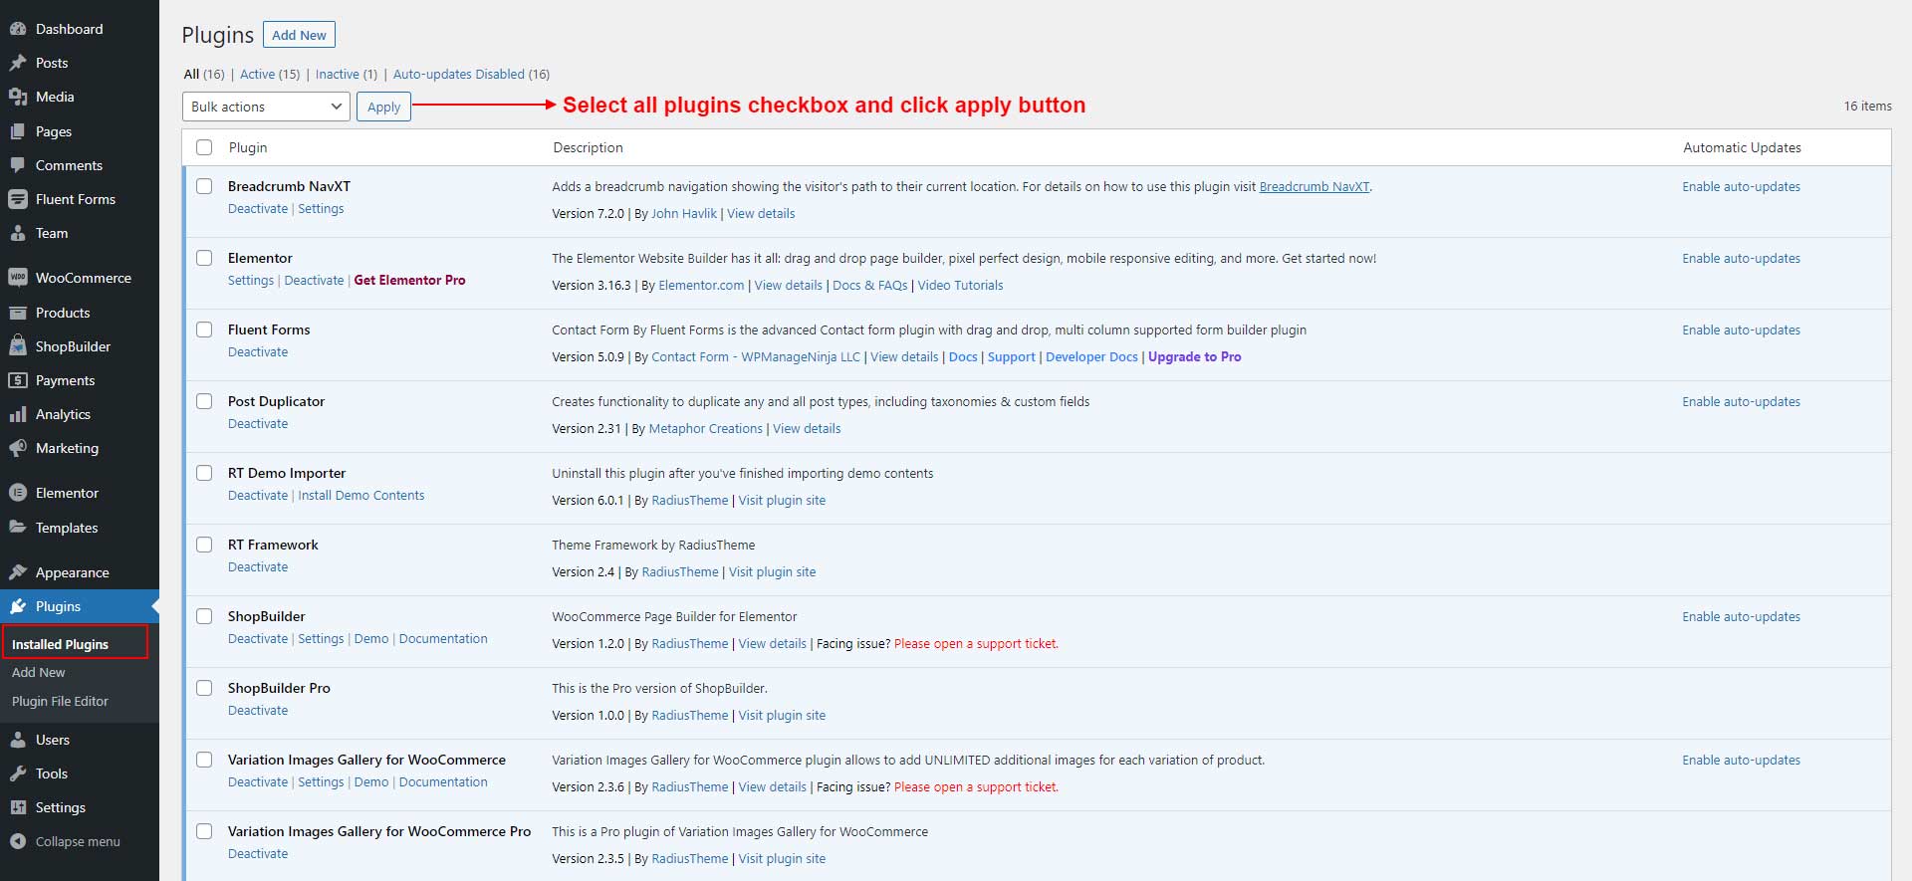Click Install Demo Contents link
Viewport: 1912px width, 881px height.
point(361,496)
